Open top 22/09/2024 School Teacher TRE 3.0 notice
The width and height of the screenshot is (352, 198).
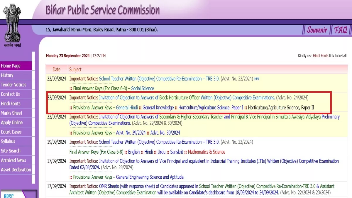[x=159, y=79]
